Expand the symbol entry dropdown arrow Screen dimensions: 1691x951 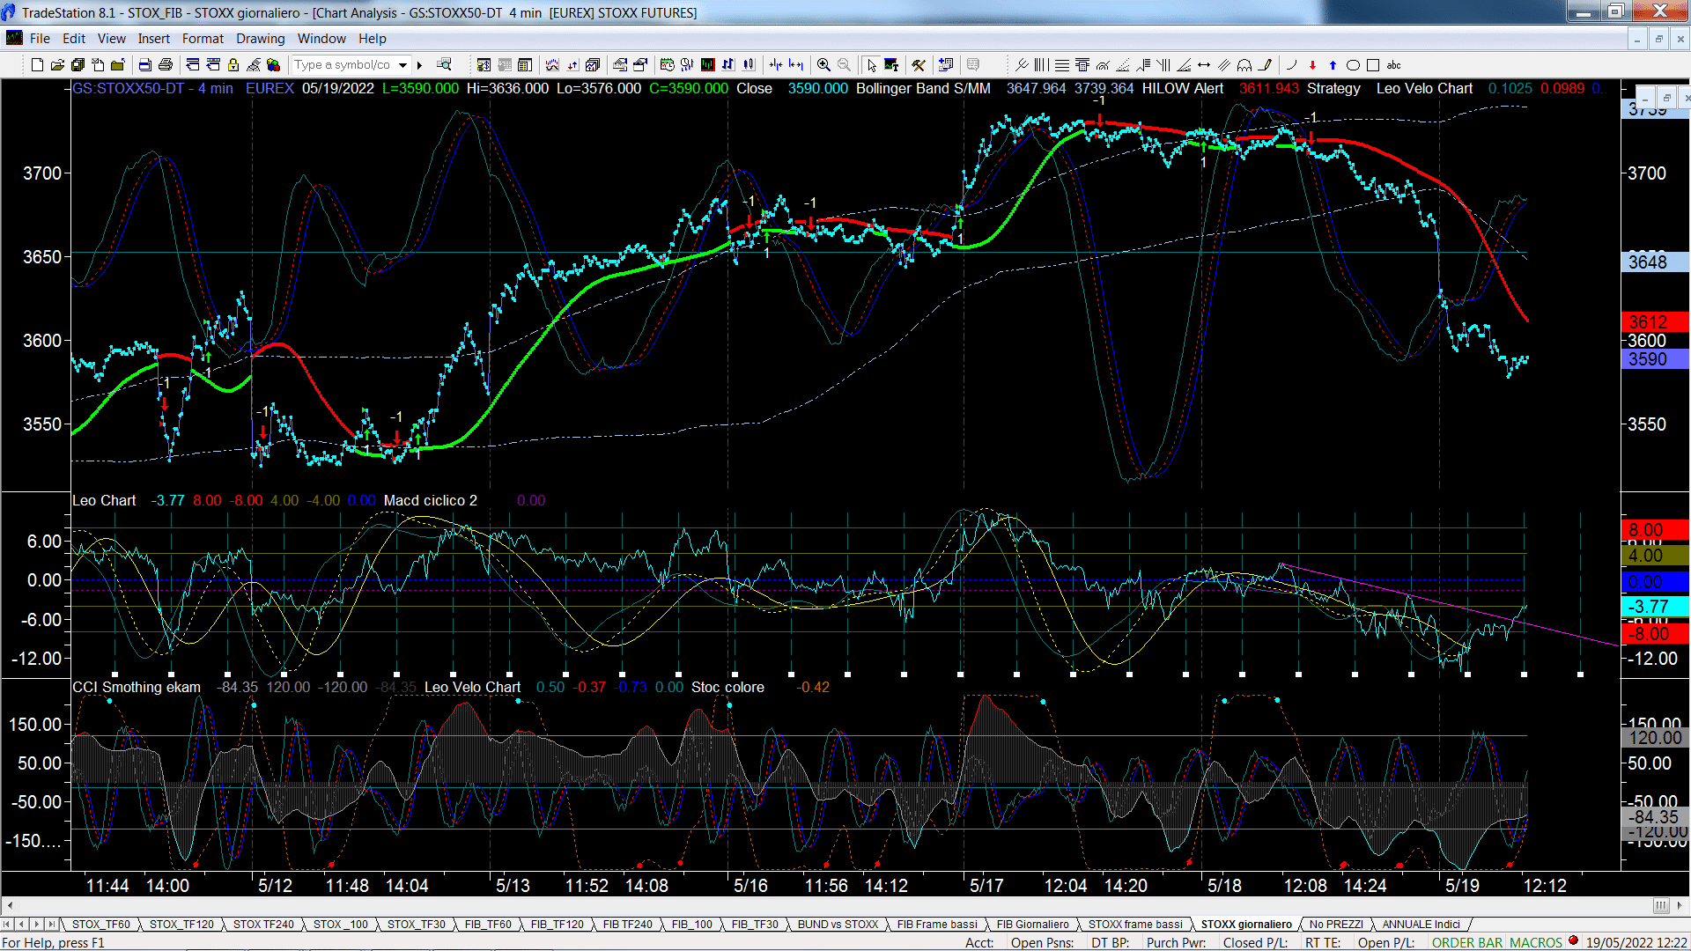[402, 65]
